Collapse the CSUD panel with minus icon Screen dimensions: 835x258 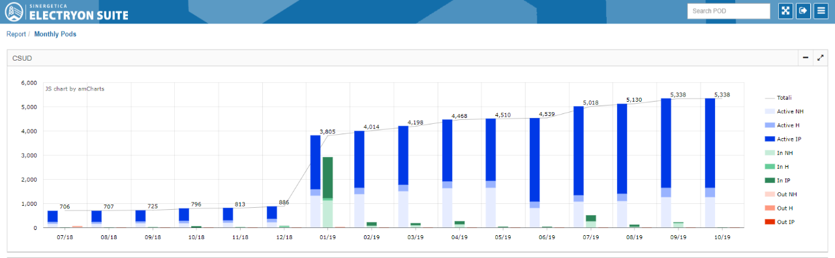[806, 58]
